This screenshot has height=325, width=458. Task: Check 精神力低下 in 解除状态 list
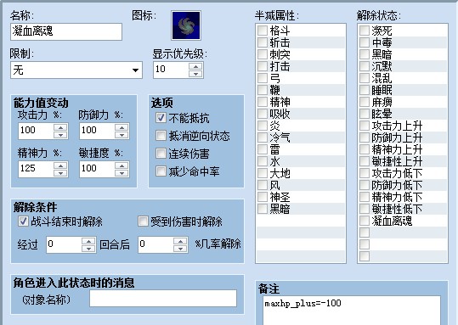pos(365,197)
